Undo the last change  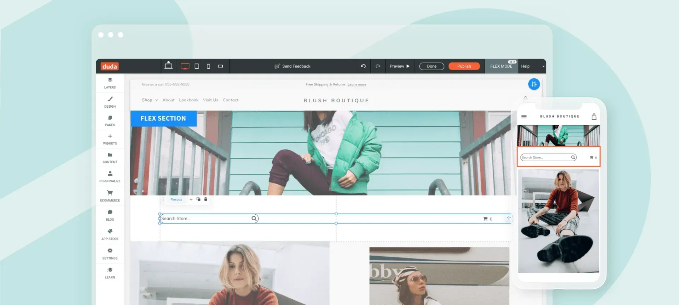click(x=363, y=66)
